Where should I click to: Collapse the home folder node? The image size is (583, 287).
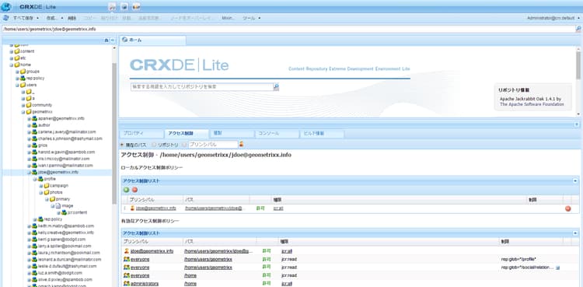tap(12, 65)
